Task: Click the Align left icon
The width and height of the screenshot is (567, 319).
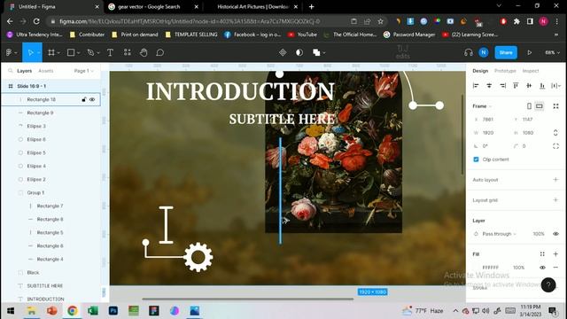Action: click(476, 86)
